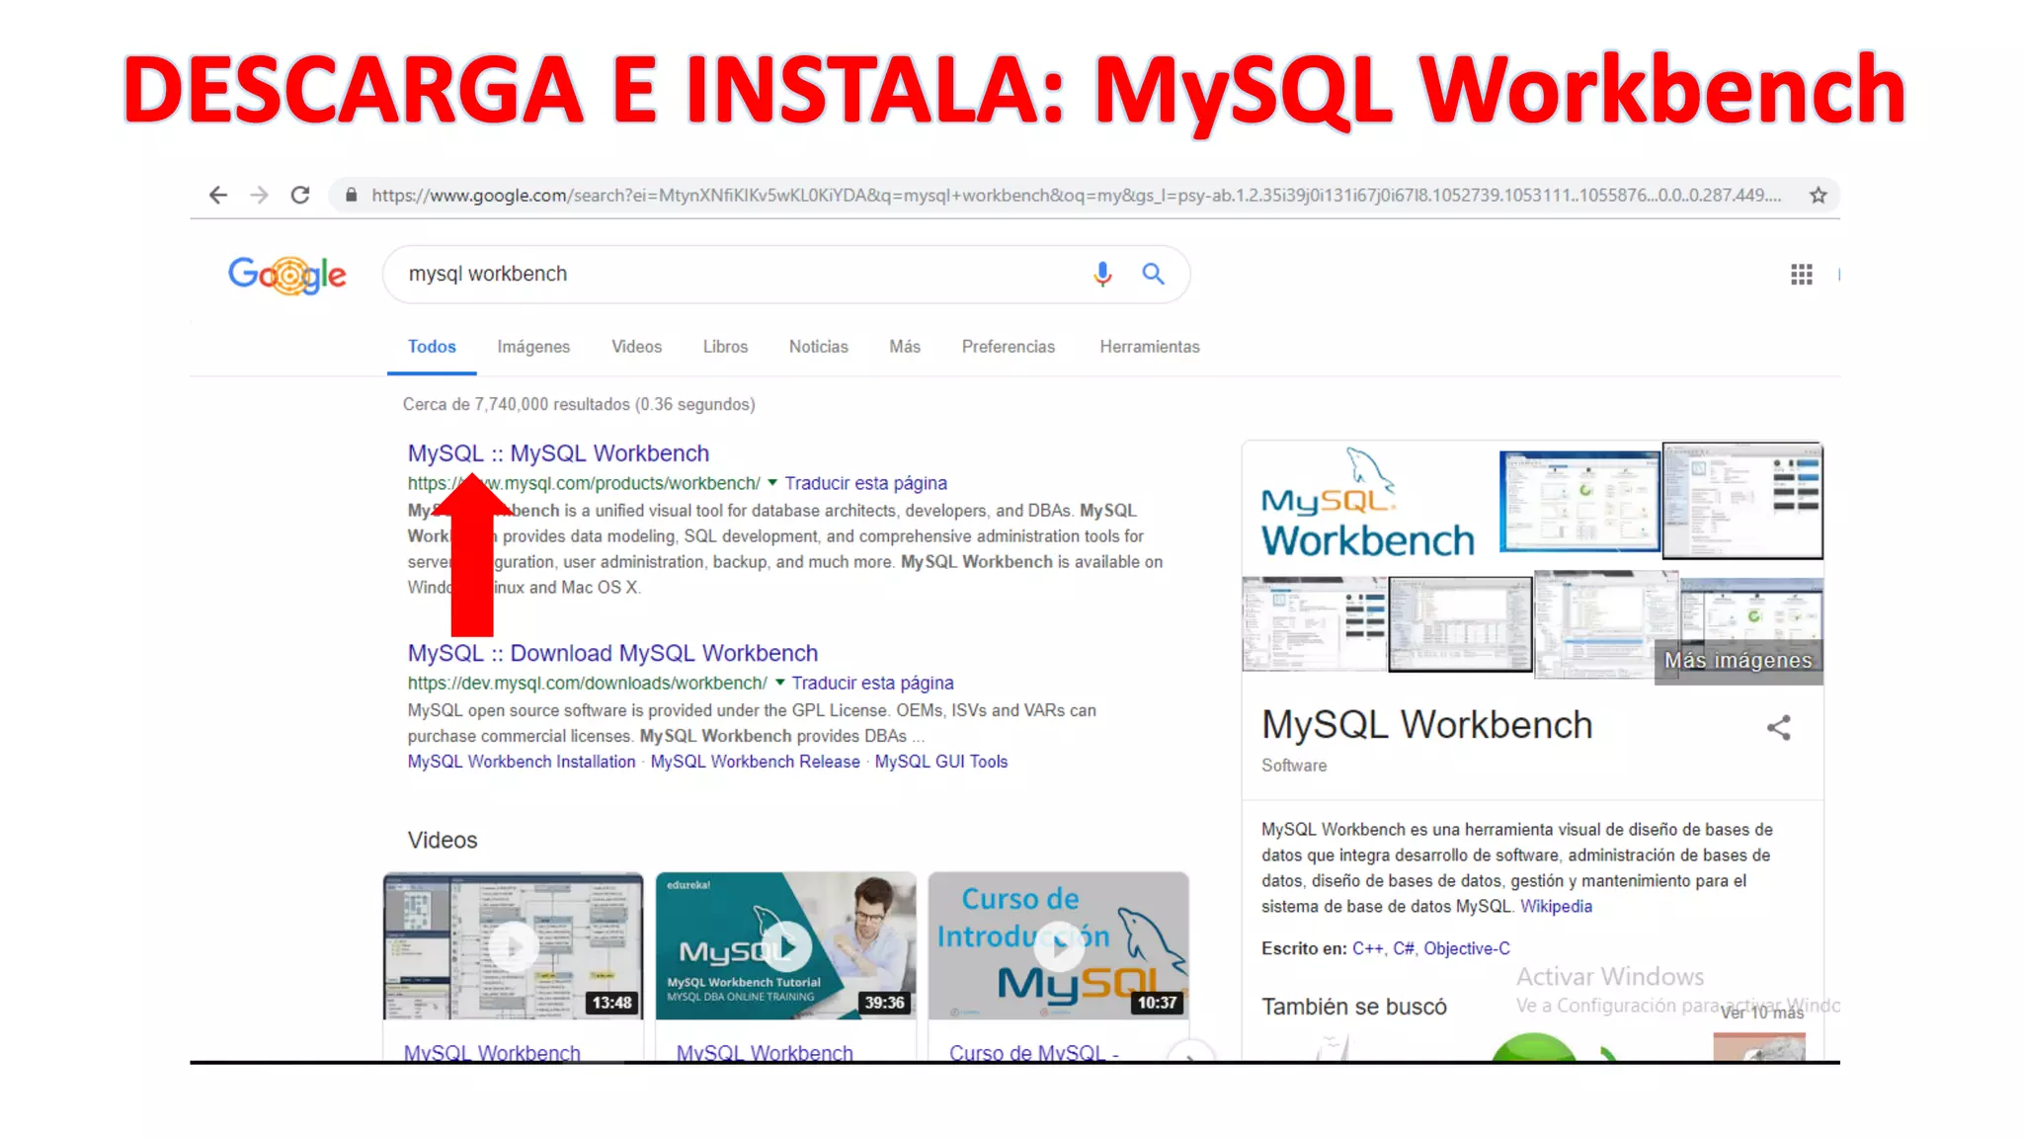This screenshot has width=2023, height=1138.
Task: Open the Wikipedia link in knowledge panel
Action: [1556, 907]
